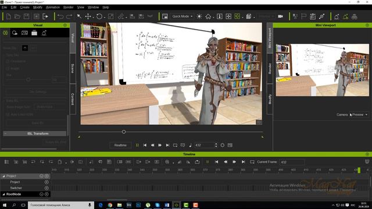
Task: Switch to the Modify side tab
Action: [270, 99]
